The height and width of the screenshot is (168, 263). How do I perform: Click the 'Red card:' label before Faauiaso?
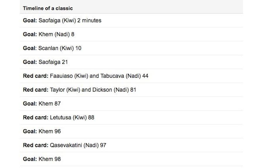click(36, 76)
